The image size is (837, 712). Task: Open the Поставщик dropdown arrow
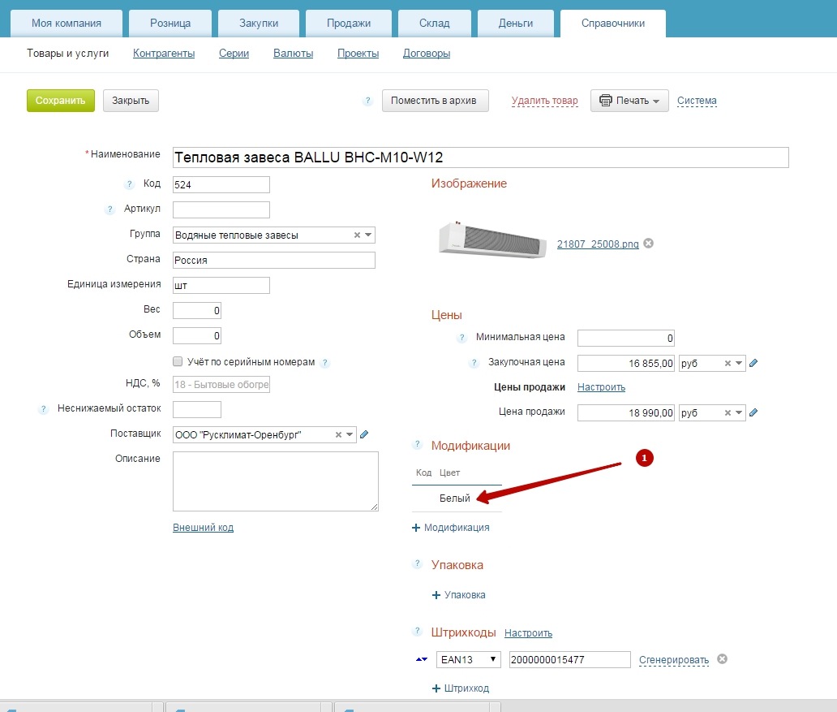pyautogui.click(x=350, y=434)
